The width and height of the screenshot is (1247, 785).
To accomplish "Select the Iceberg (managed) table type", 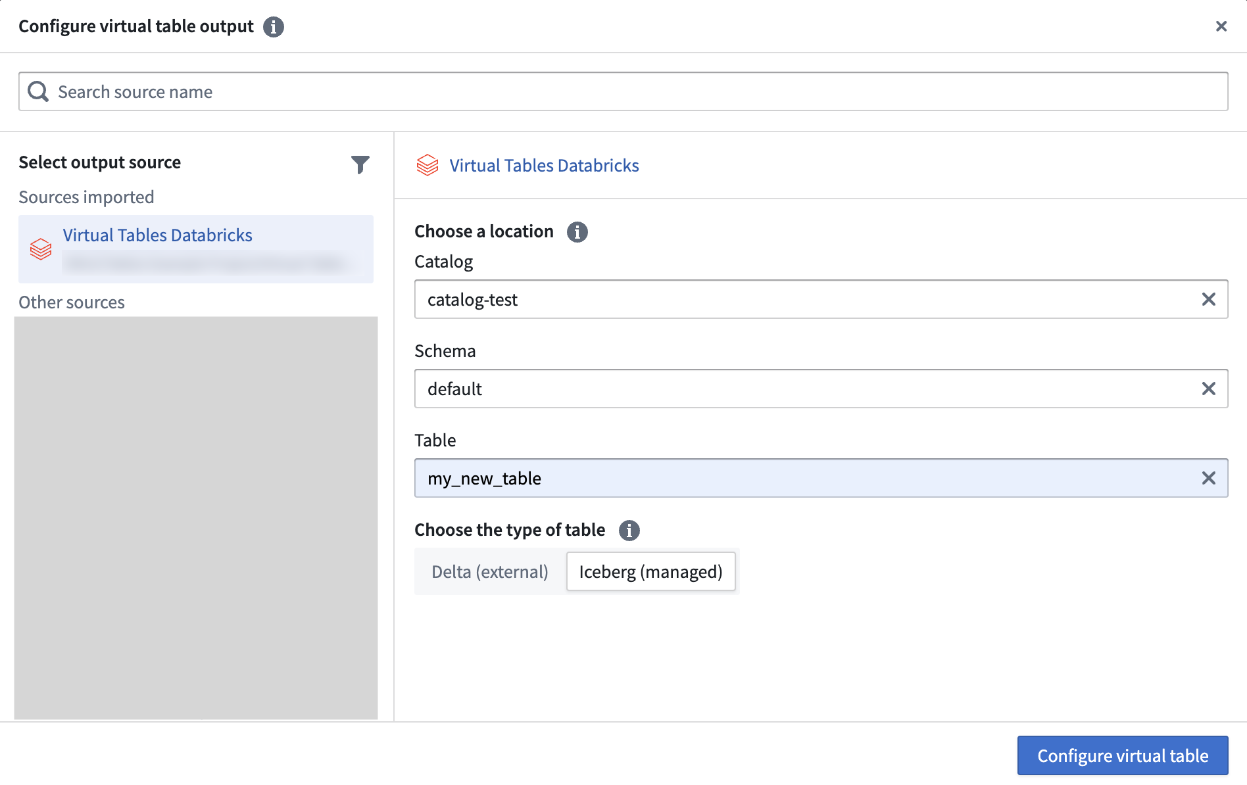I will tap(651, 571).
